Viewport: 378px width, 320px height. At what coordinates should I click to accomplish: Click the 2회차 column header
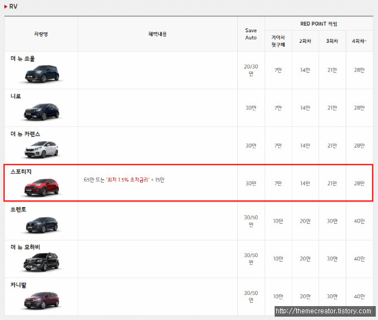point(305,41)
